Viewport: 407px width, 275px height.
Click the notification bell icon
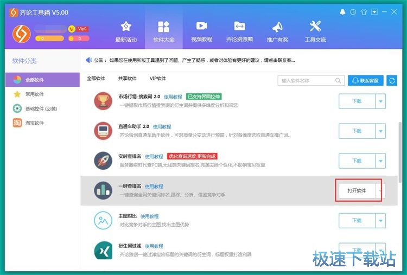[342, 12]
